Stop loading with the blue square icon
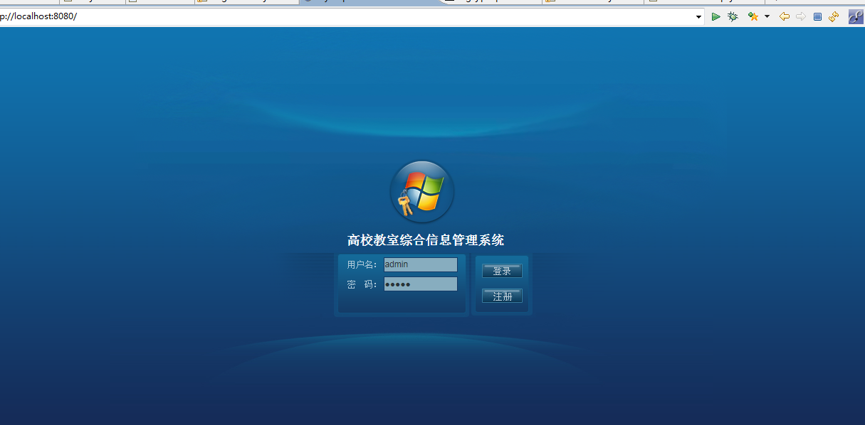This screenshot has height=425, width=865. coord(817,16)
